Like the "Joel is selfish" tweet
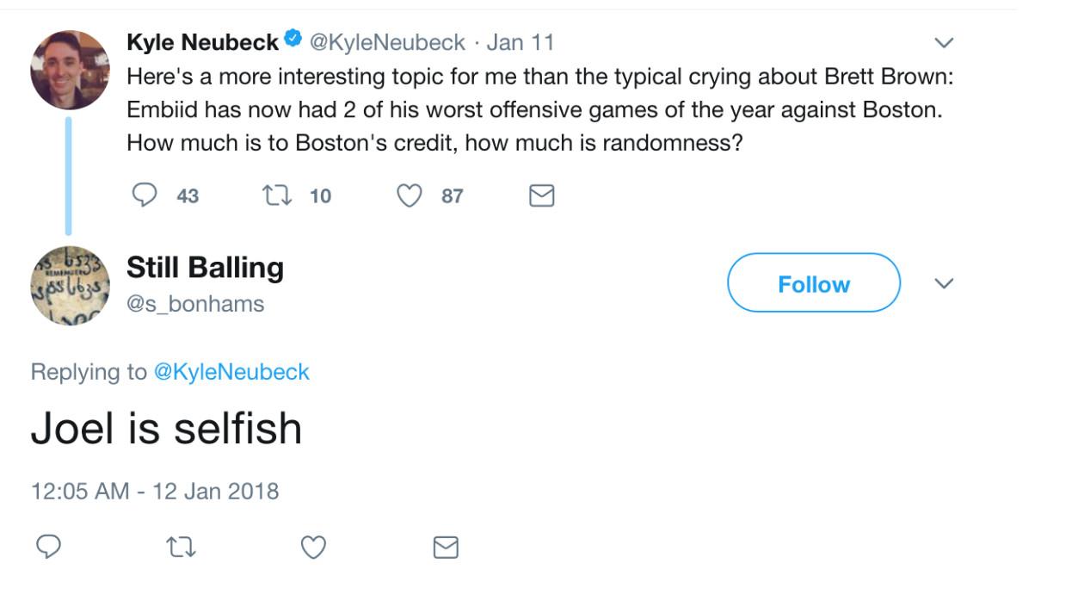1072x613 pixels. click(x=313, y=547)
